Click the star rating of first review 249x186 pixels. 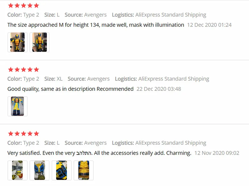click(x=24, y=6)
